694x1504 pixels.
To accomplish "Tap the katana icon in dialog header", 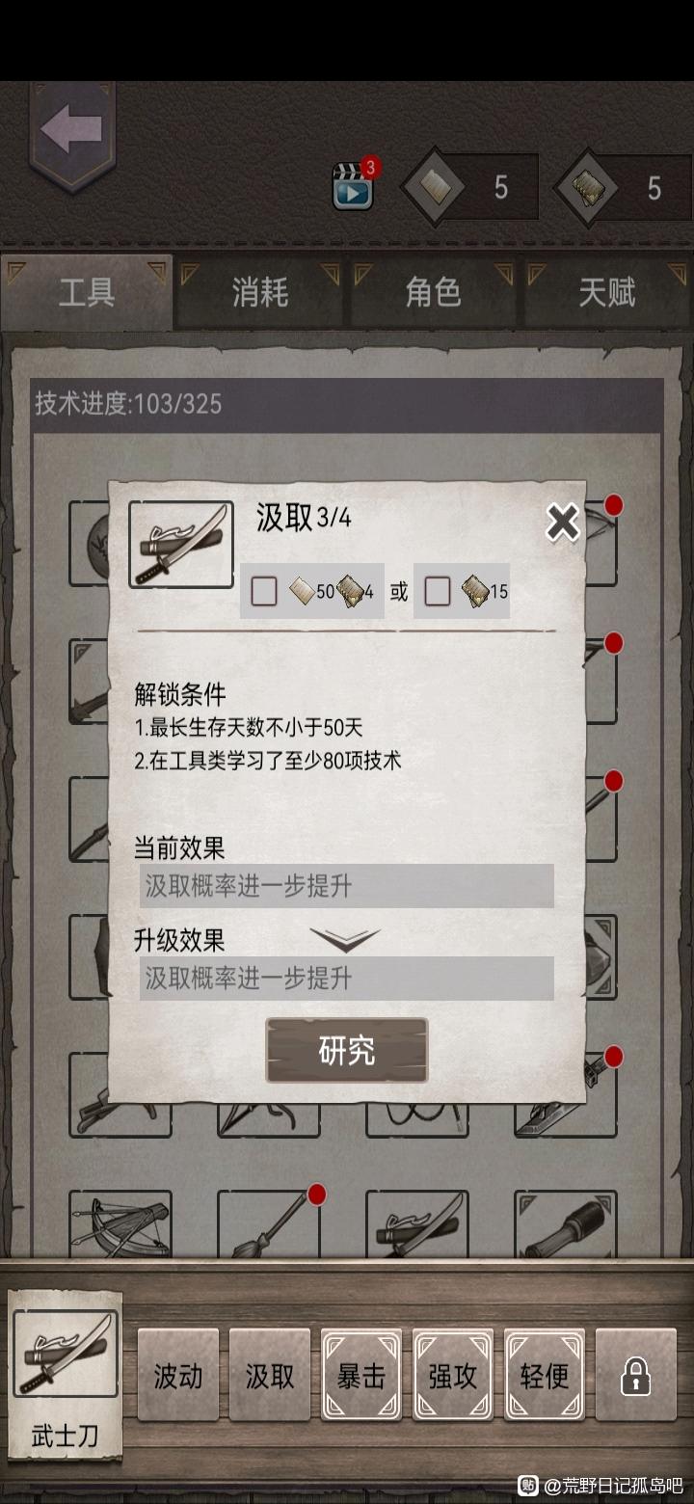I will click(181, 545).
